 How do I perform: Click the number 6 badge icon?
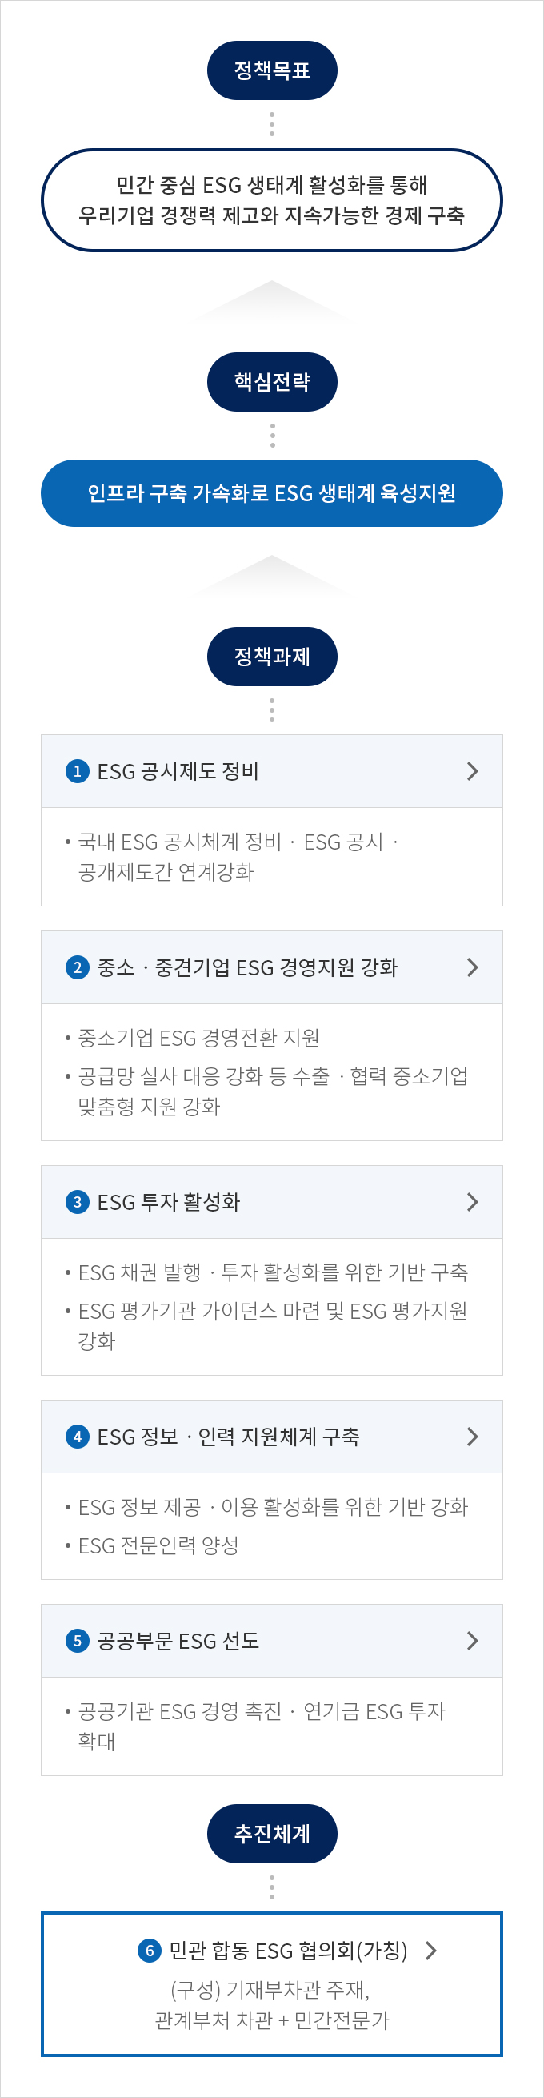[150, 1951]
